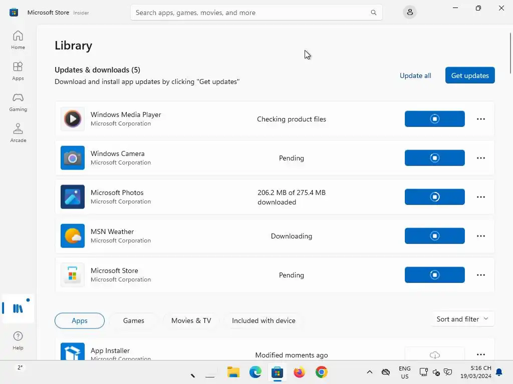Open Microsoft Edge from the taskbar
The height and width of the screenshot is (384, 513).
tap(255, 372)
